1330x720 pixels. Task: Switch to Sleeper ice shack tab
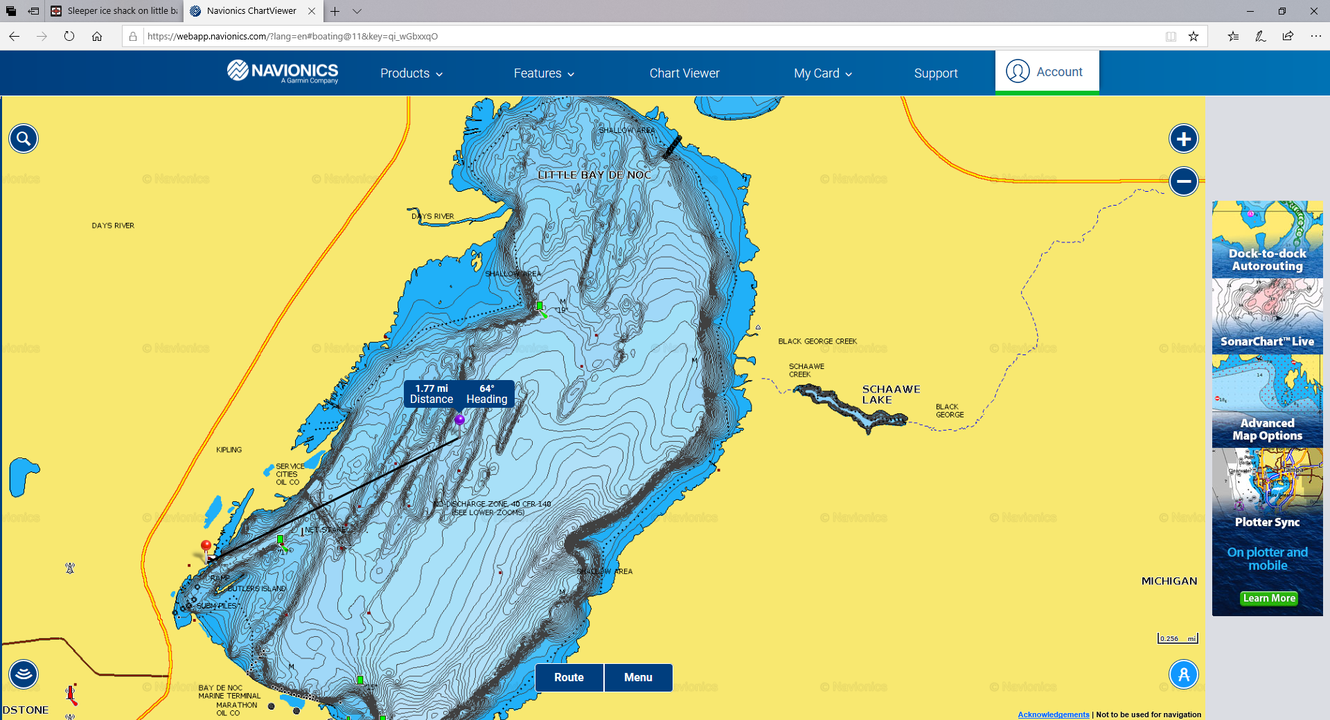(x=114, y=11)
